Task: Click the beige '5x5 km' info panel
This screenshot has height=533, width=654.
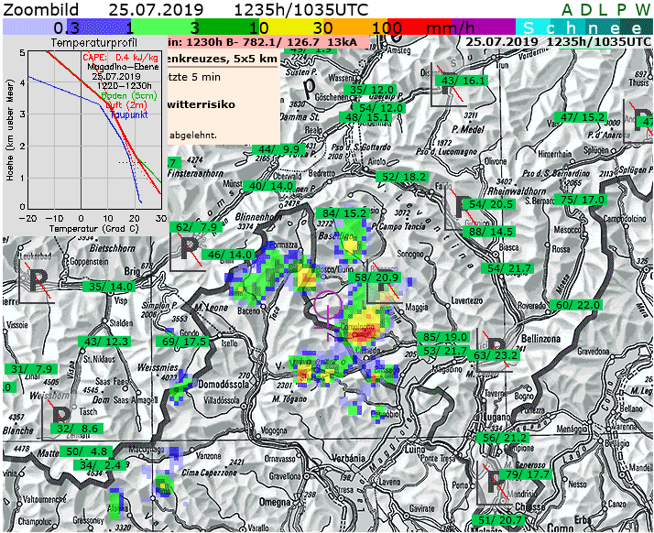Action: [223, 97]
